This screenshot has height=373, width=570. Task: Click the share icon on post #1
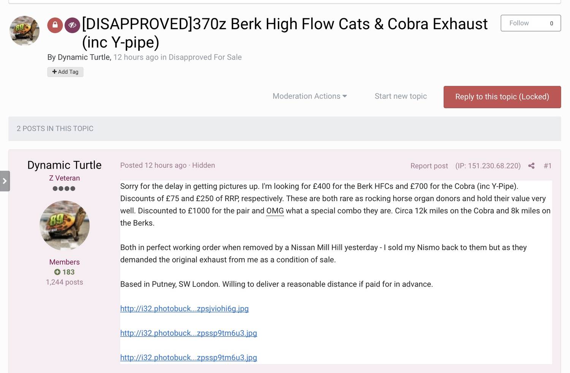531,166
